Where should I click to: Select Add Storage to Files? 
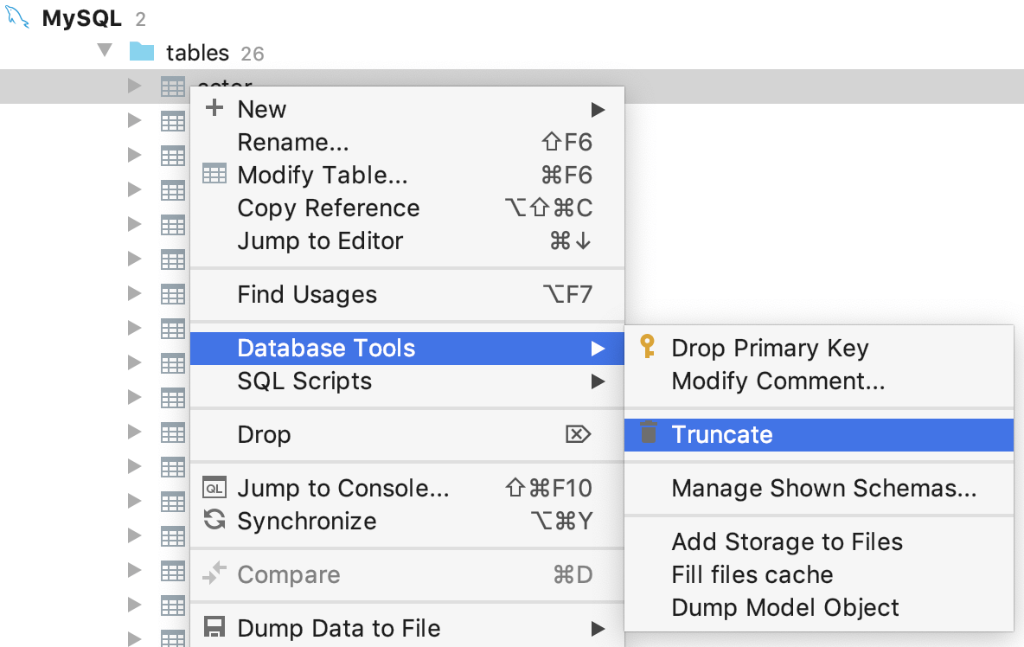(819, 541)
